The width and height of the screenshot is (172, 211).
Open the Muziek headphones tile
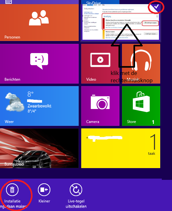(141, 64)
